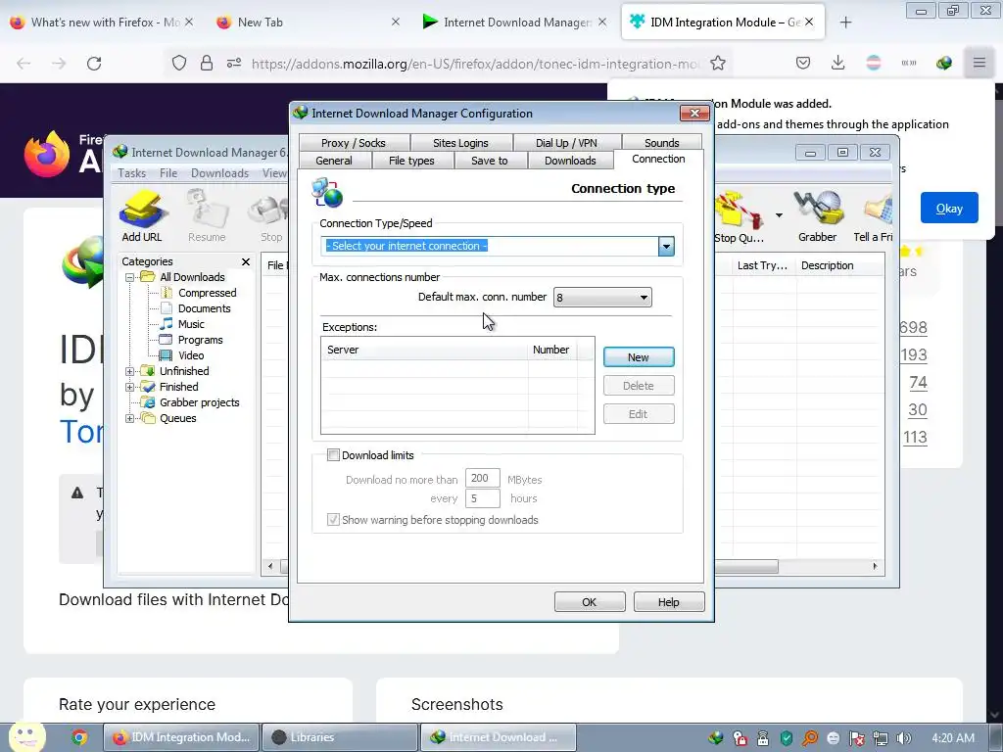
Task: Switch to the Save to tab
Action: coord(490,161)
